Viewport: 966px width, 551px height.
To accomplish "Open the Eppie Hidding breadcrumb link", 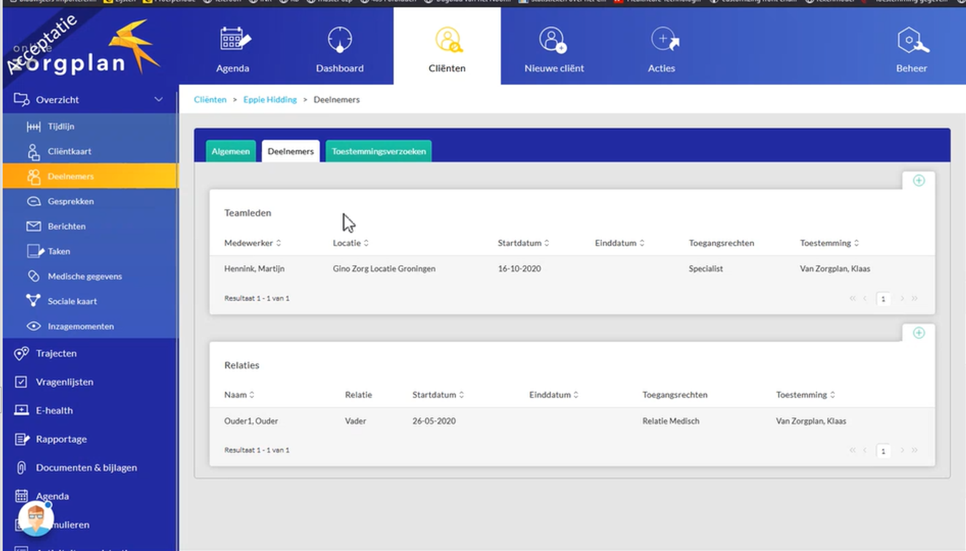I will (x=270, y=99).
